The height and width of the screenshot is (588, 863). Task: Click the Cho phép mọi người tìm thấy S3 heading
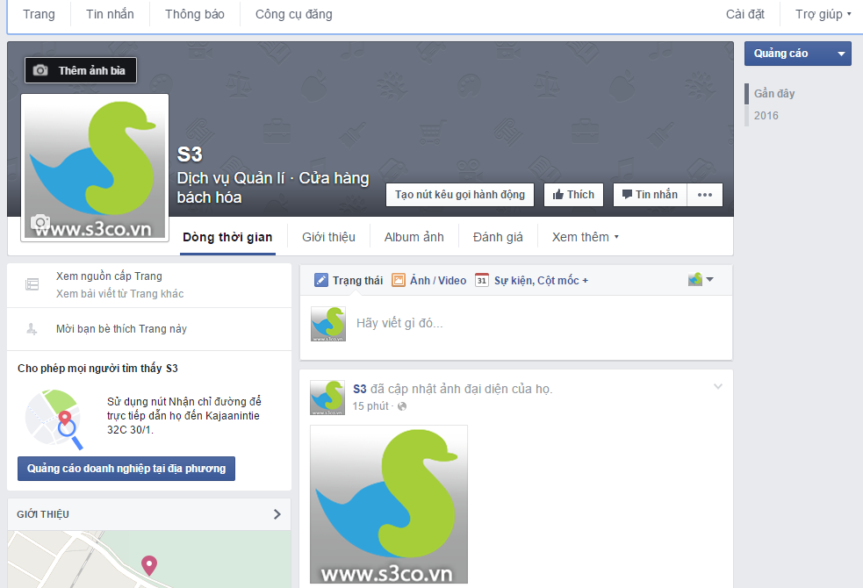tap(97, 369)
